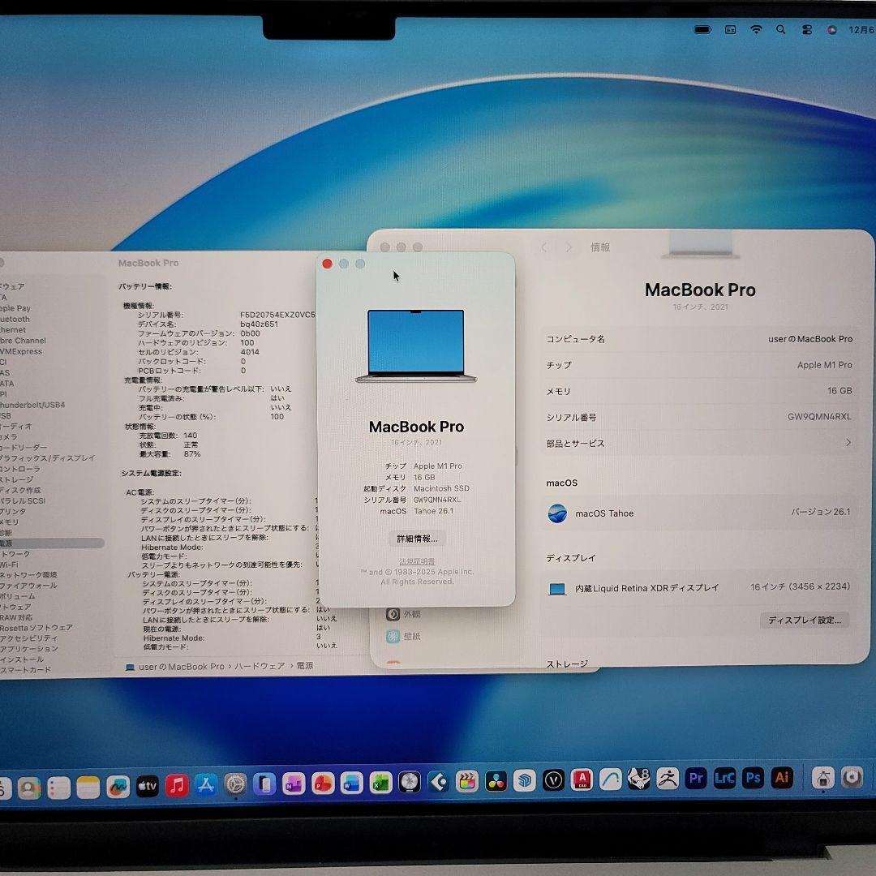Image resolution: width=876 pixels, height=876 pixels.
Task: Open Spotlight search from the menu bar
Action: click(780, 29)
